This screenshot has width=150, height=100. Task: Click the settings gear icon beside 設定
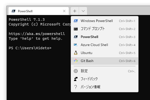[76, 71]
